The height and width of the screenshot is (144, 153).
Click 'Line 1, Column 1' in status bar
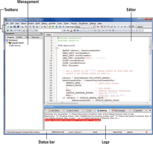[x=75, y=132]
